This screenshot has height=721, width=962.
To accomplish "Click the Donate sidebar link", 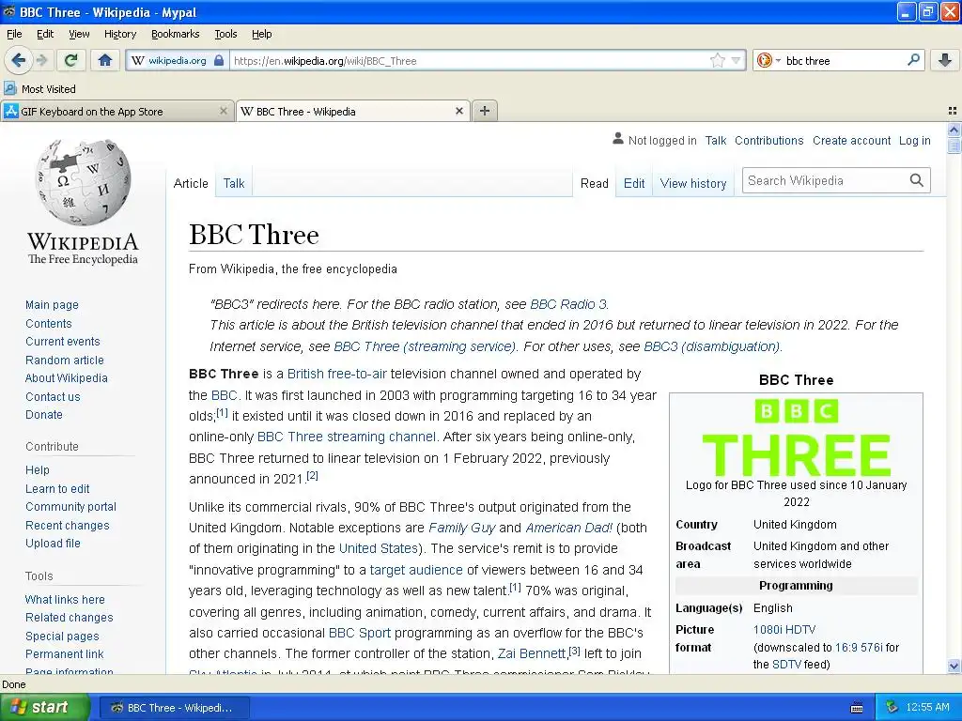I will [x=44, y=414].
